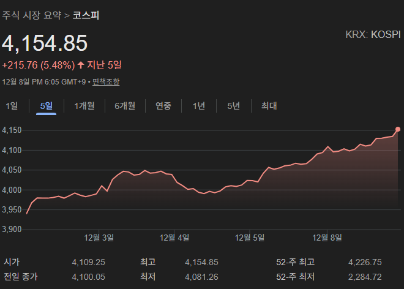Click the 52-주 최고 value 4,226.75
The height and width of the screenshot is (289, 404).
pyautogui.click(x=365, y=262)
